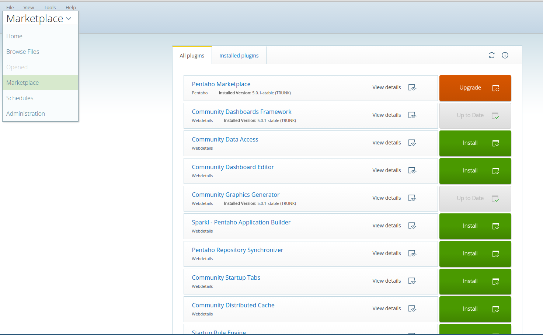
Task: Select Browse Files from the perspective menu
Action: (40, 52)
